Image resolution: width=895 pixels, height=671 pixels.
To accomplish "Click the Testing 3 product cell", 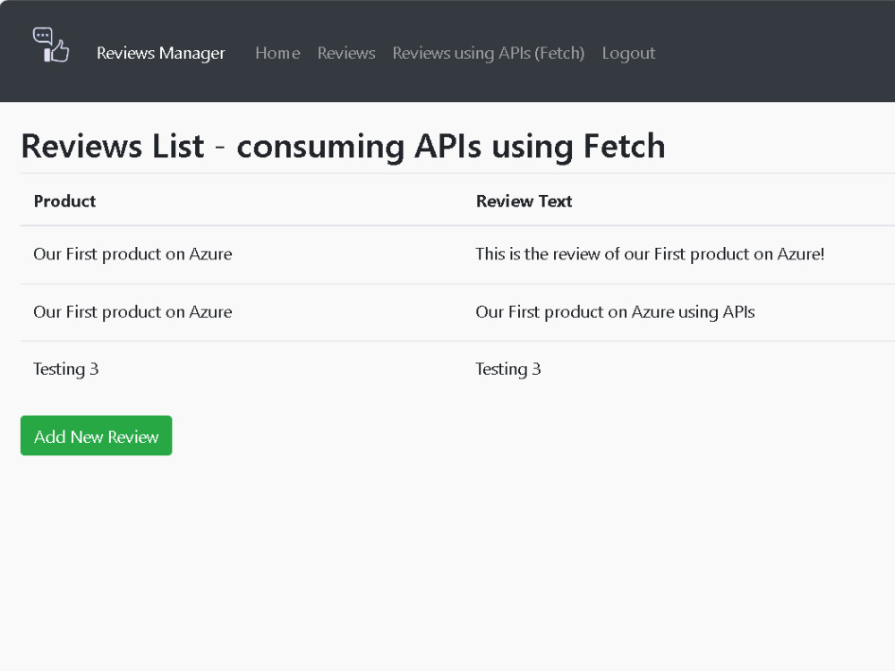I will tap(65, 369).
